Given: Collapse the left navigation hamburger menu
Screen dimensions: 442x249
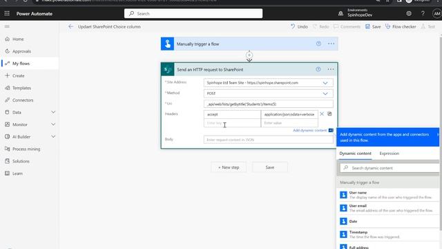Looking at the screenshot, I should pos(7,26).
